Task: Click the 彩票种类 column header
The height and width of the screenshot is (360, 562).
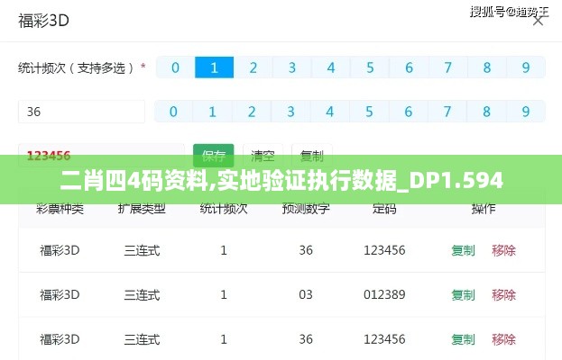Action: click(x=60, y=209)
